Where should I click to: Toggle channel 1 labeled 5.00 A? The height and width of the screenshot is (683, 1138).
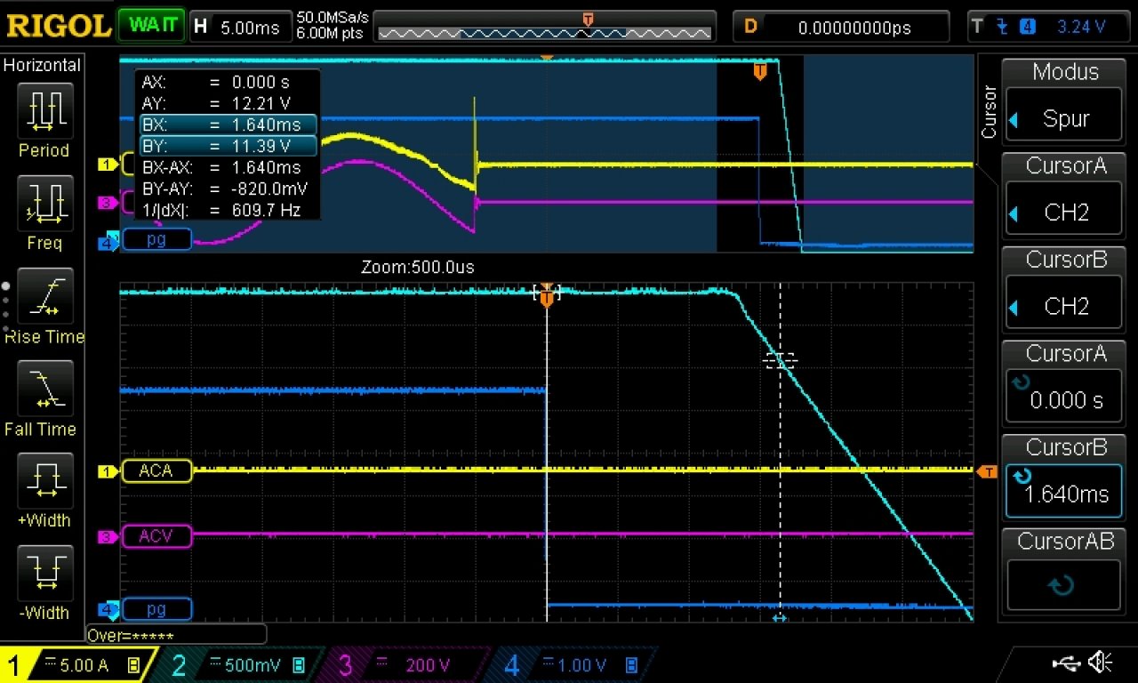tap(76, 665)
